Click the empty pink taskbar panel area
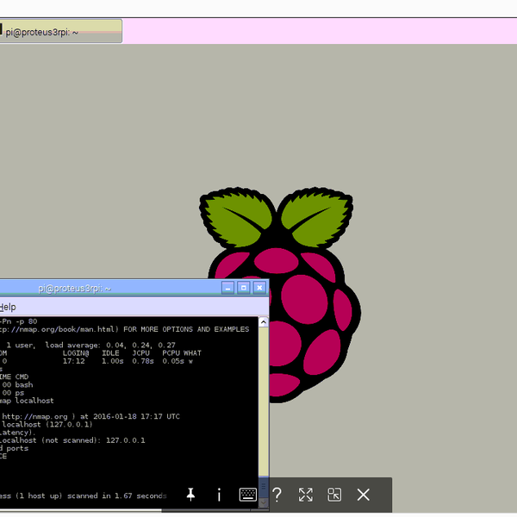Image resolution: width=517 pixels, height=517 pixels. (319, 32)
